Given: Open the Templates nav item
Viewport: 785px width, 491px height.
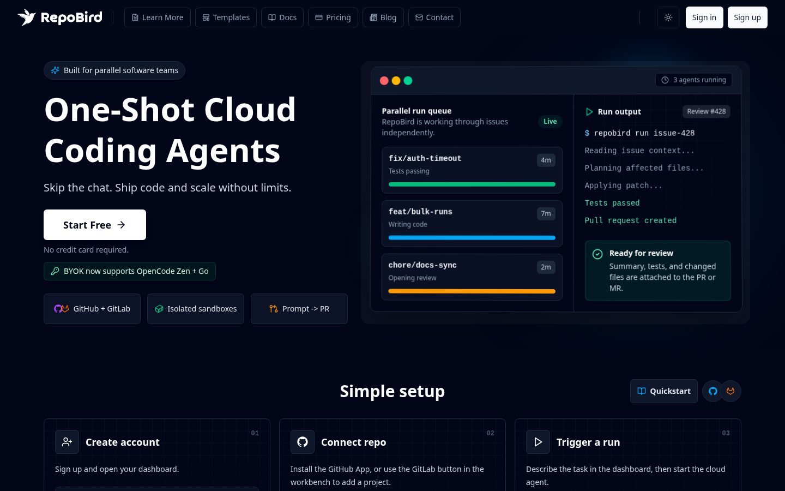Looking at the screenshot, I should (226, 17).
